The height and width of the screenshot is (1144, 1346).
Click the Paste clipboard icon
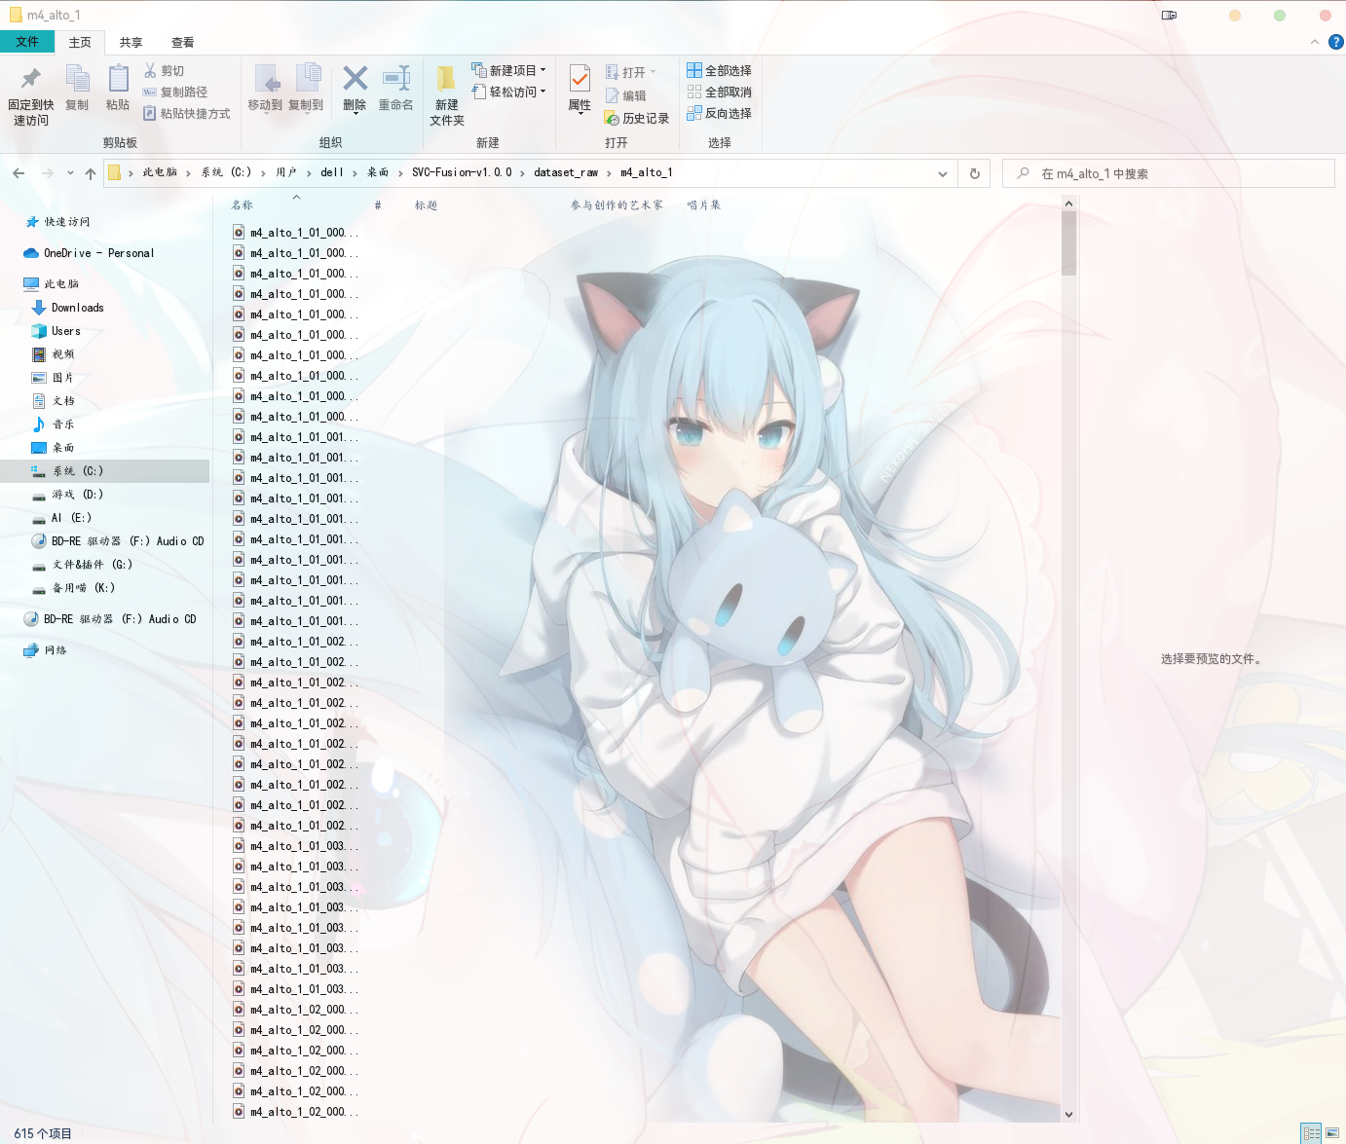point(118,78)
